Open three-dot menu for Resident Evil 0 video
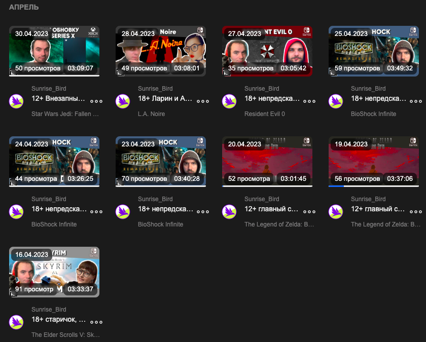The width and height of the screenshot is (426, 342). coord(309,101)
